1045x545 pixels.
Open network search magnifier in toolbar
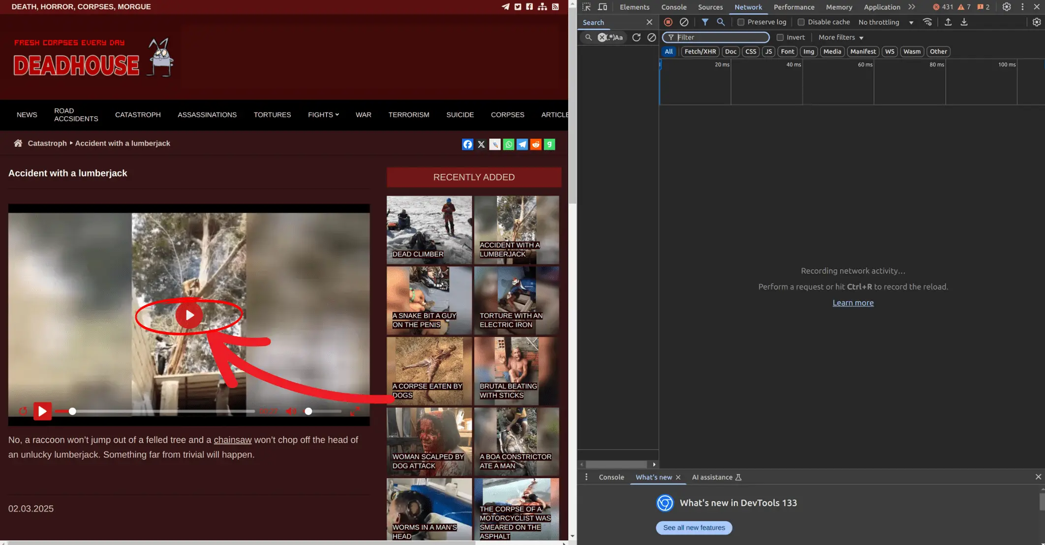721,22
